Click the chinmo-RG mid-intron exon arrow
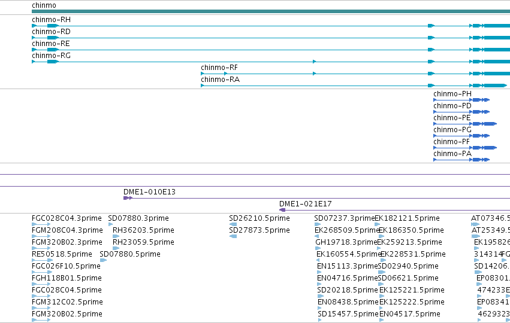510x323 pixels. [314, 62]
